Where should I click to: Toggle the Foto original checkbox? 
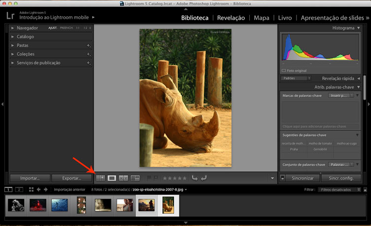(x=284, y=71)
